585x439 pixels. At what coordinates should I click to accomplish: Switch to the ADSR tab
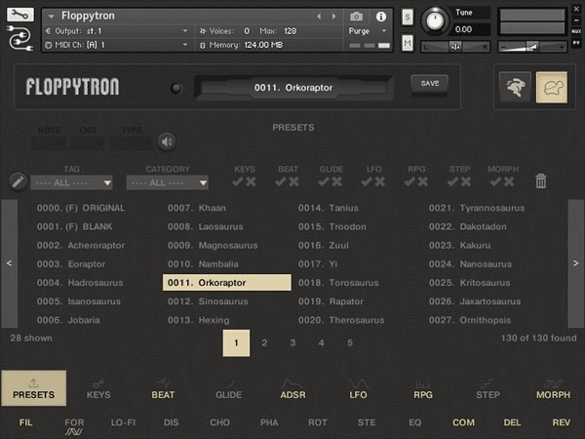pyautogui.click(x=292, y=389)
